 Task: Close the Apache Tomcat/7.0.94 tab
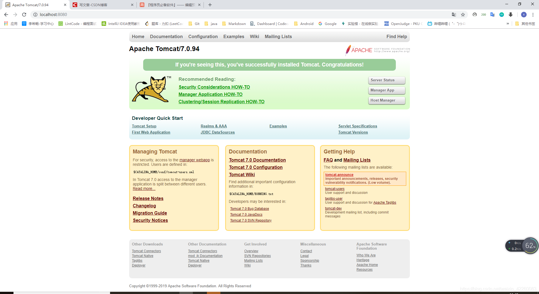coord(65,5)
